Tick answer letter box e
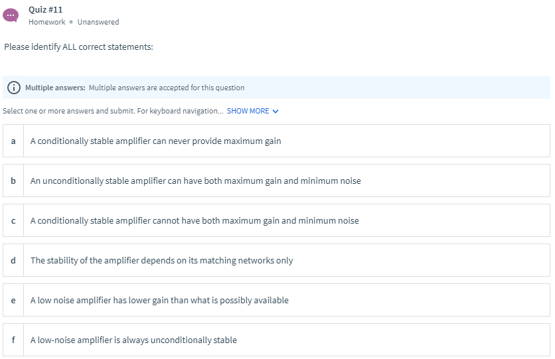The image size is (555, 359). click(x=13, y=301)
